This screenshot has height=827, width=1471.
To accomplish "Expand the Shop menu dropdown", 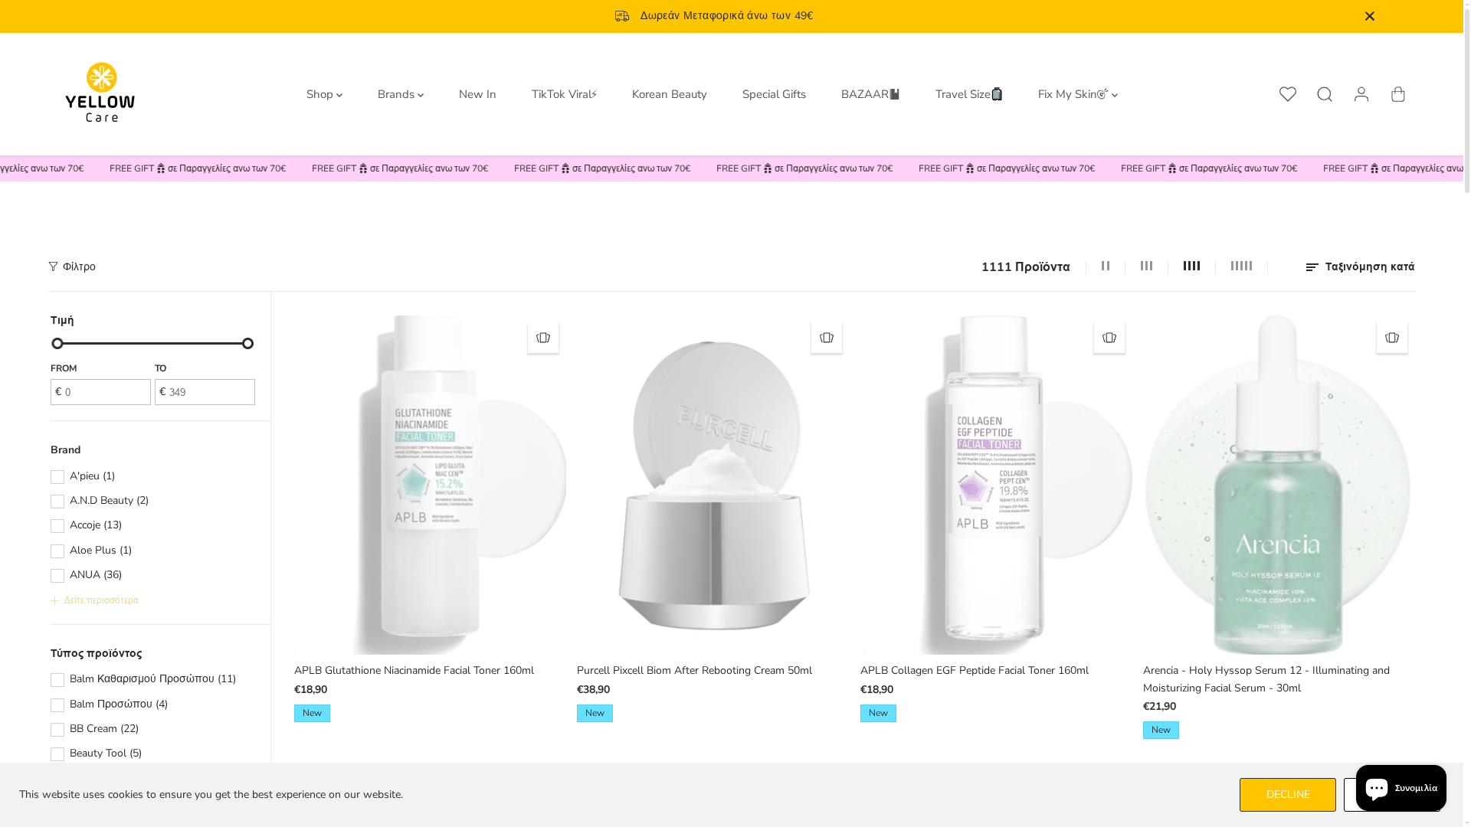I will point(324,94).
